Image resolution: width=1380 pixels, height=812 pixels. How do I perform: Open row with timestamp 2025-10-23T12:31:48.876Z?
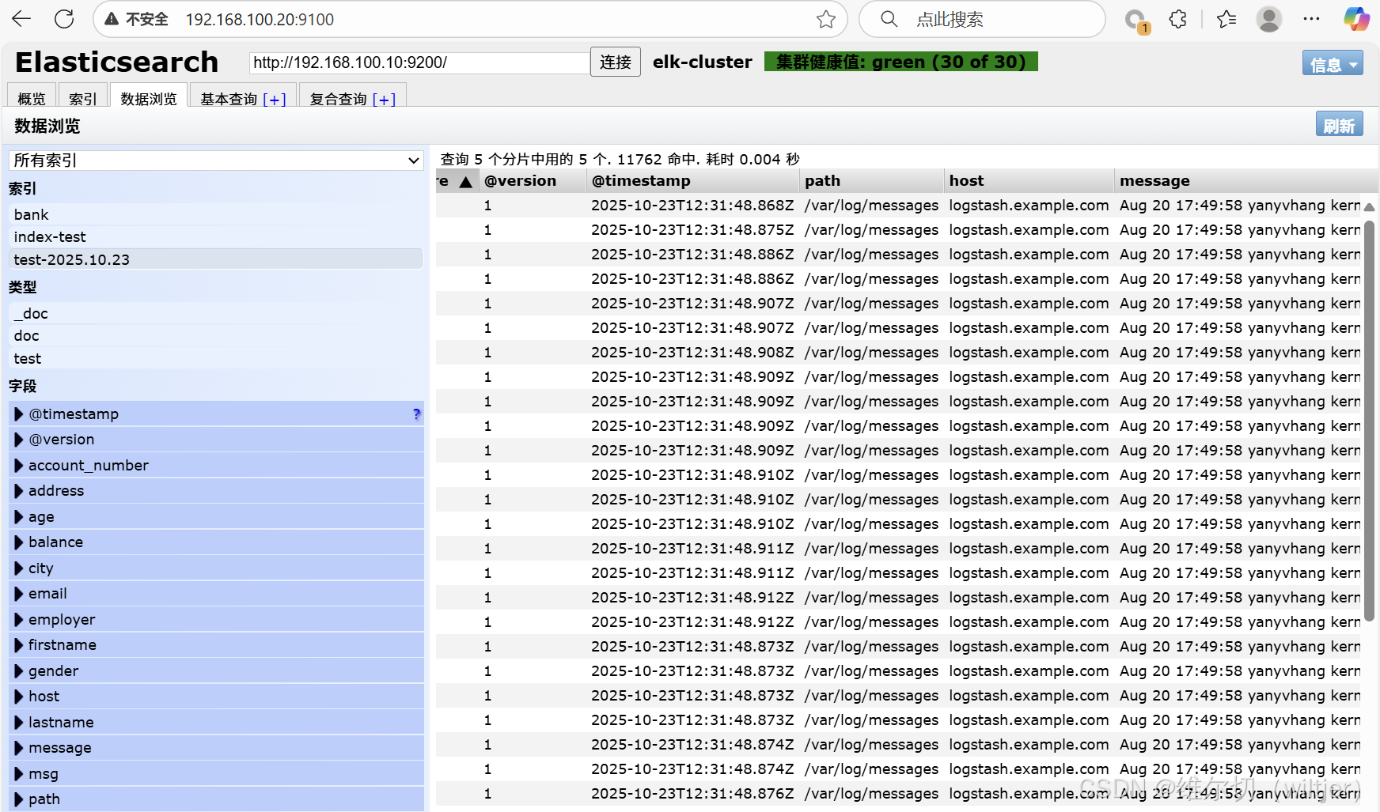point(898,794)
